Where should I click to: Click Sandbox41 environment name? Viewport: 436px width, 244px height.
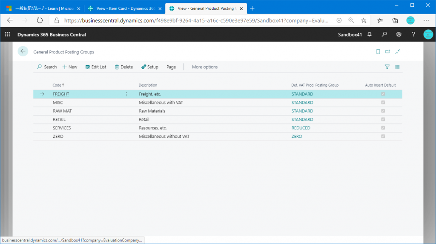pyautogui.click(x=350, y=34)
